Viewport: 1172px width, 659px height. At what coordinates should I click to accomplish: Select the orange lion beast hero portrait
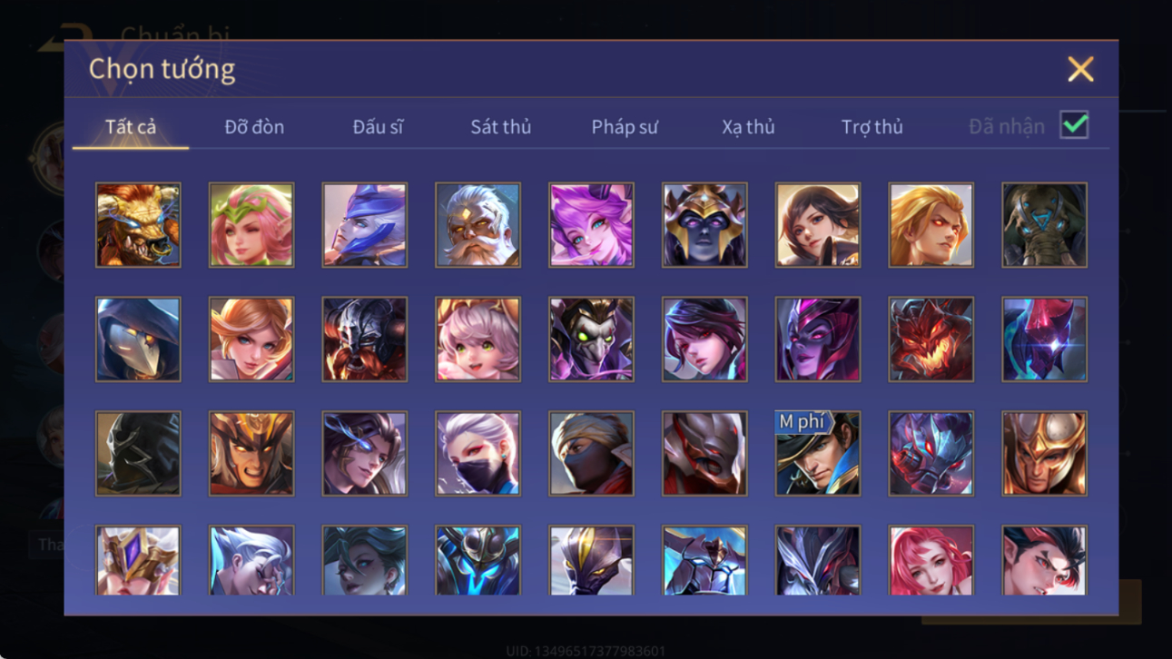click(x=138, y=225)
